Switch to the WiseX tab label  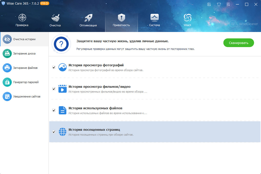[187, 25]
